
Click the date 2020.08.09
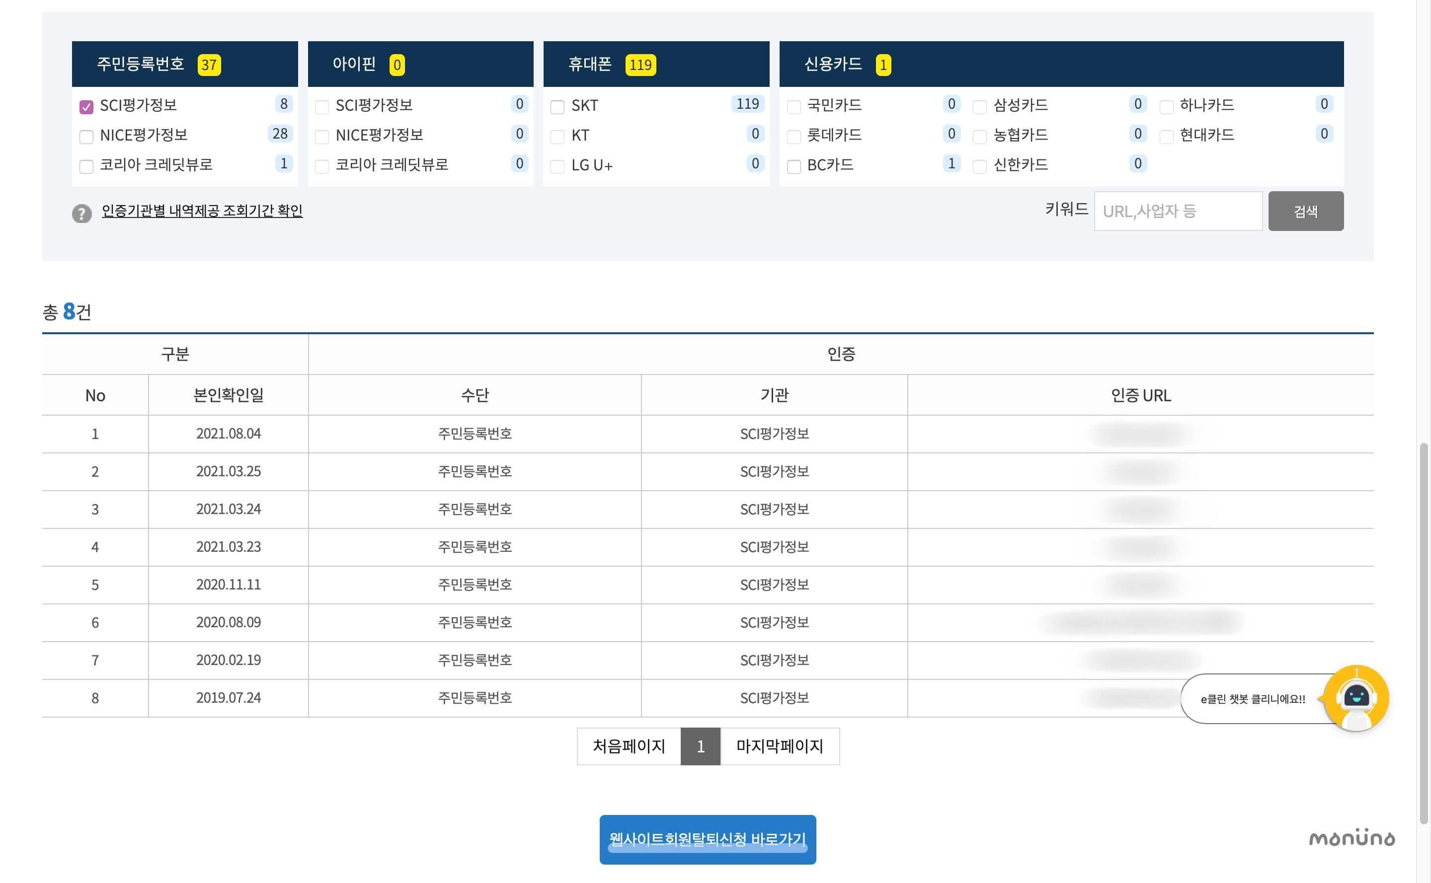click(x=229, y=622)
